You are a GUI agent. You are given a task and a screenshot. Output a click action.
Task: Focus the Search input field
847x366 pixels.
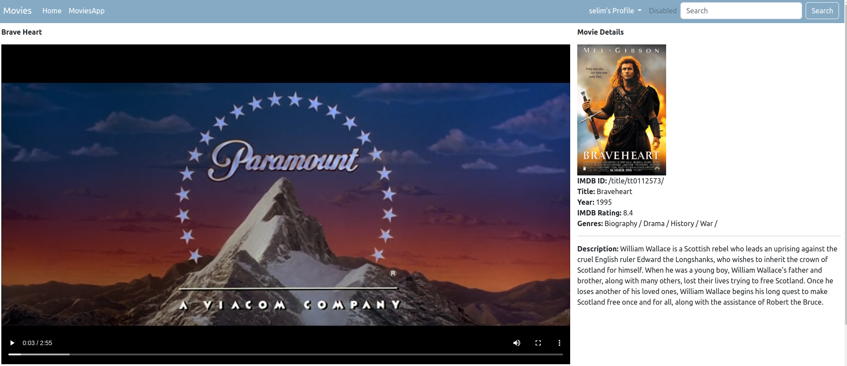(x=741, y=11)
